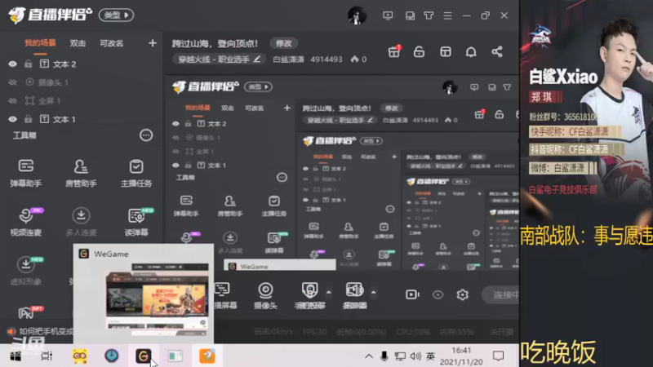This screenshot has height=367, width=653.
Task: Open the WeGame window preview thumbnail
Action: click(157, 299)
